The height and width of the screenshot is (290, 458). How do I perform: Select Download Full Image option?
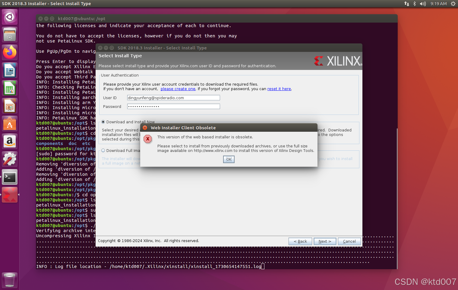tap(103, 150)
